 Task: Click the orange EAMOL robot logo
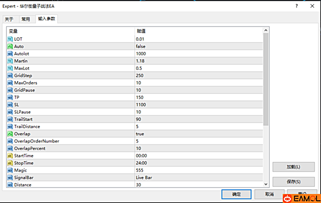pyautogui.click(x=287, y=198)
